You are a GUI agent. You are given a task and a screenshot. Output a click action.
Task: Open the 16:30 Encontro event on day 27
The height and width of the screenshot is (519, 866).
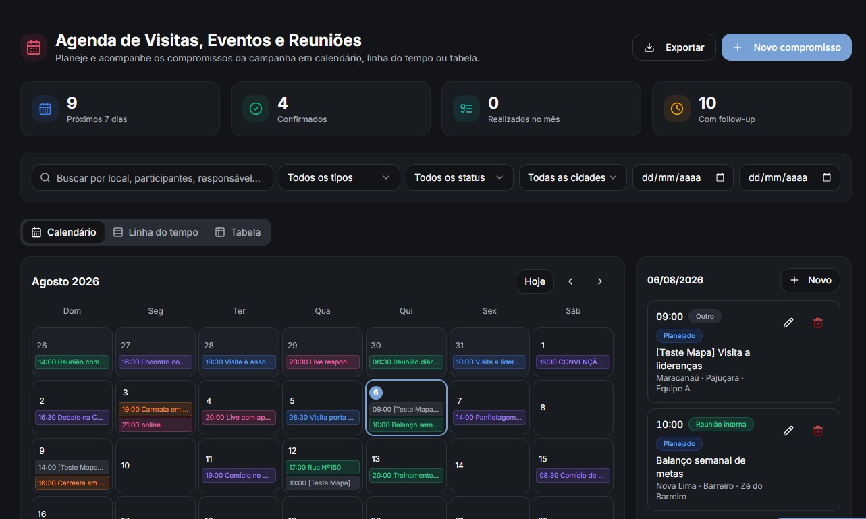tap(155, 362)
